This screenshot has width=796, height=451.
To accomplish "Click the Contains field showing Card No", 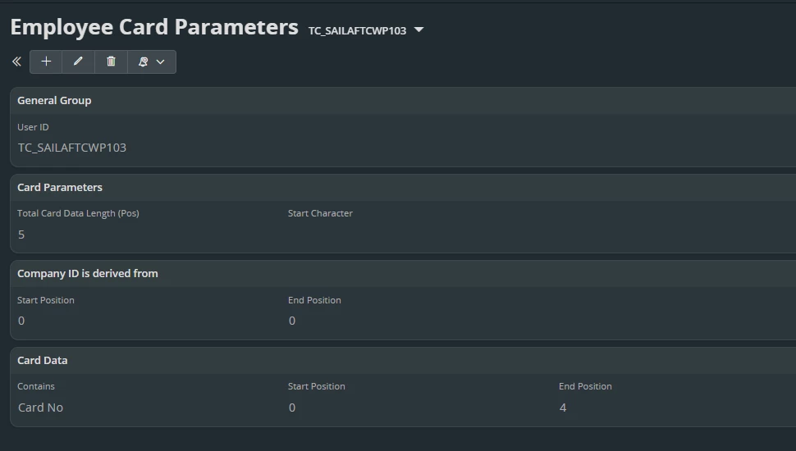I will coord(41,408).
